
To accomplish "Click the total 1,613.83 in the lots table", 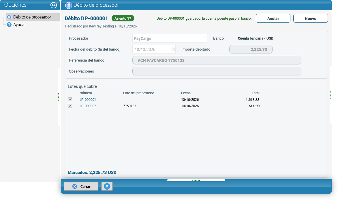I will pyautogui.click(x=253, y=100).
